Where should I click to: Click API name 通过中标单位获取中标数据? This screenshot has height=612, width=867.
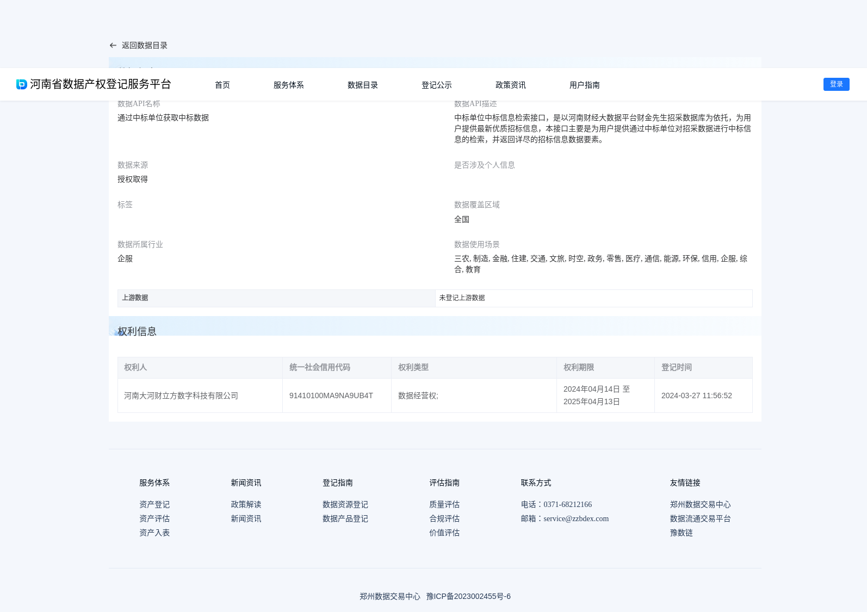click(163, 118)
